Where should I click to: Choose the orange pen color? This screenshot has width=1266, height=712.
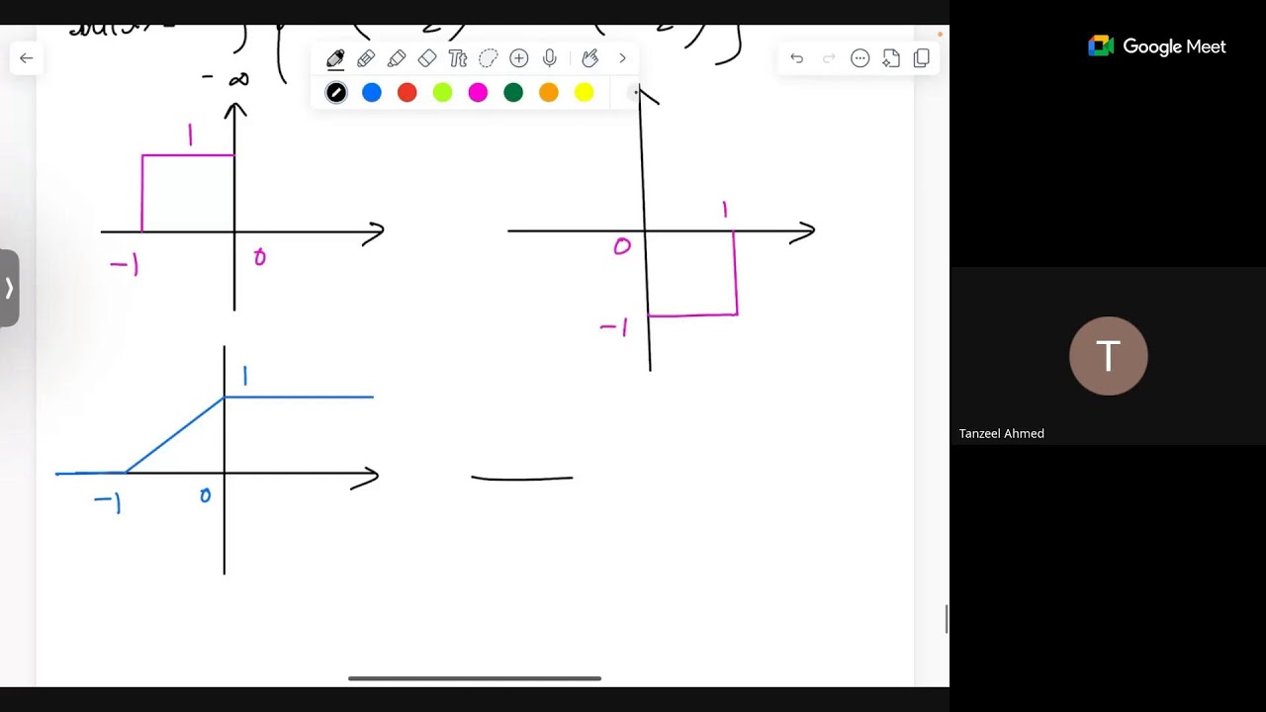(549, 93)
